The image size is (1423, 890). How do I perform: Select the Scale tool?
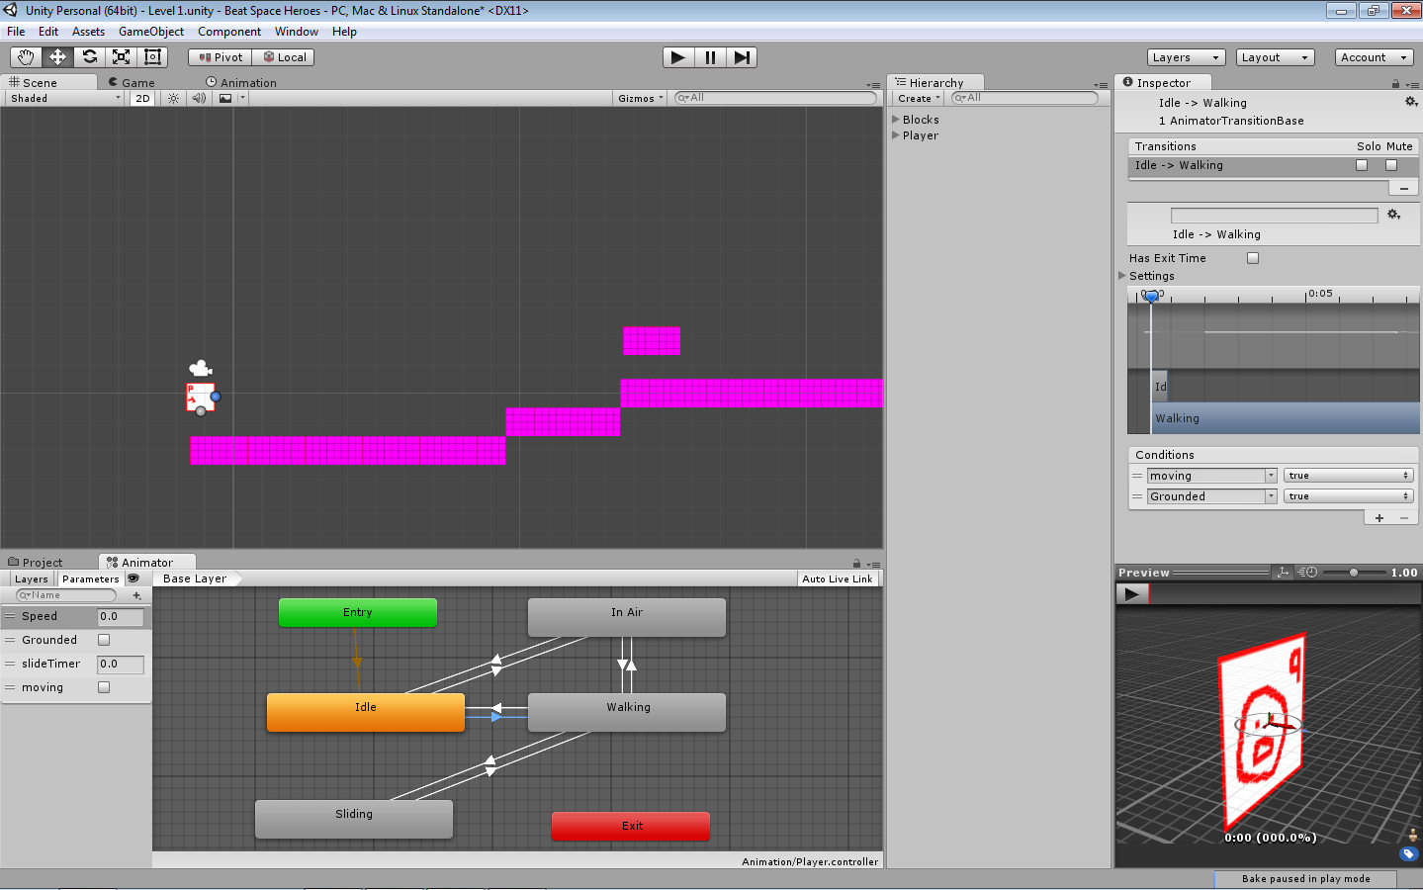coord(120,56)
